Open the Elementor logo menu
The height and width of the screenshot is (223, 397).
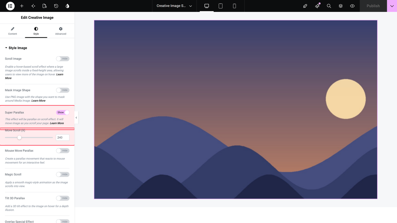point(10,6)
